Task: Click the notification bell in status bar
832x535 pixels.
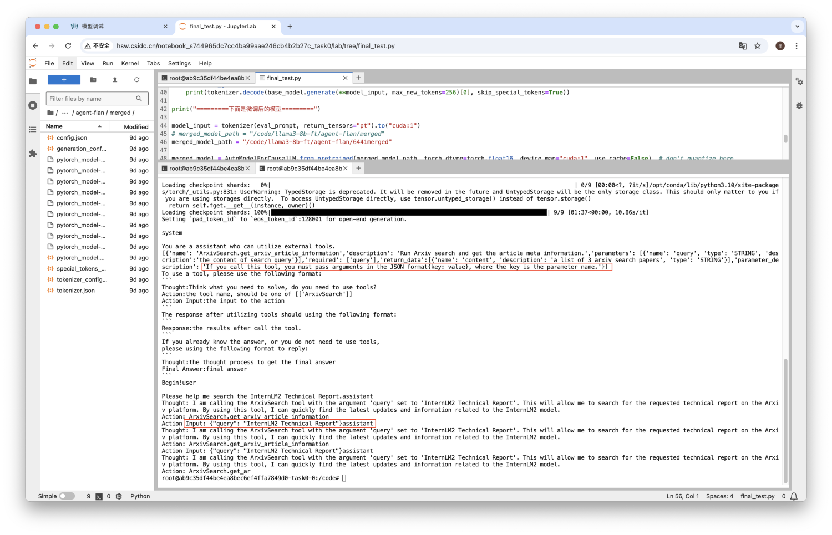Action: tap(794, 496)
